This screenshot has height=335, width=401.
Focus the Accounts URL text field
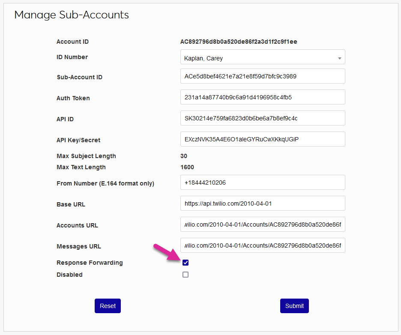pos(262,224)
